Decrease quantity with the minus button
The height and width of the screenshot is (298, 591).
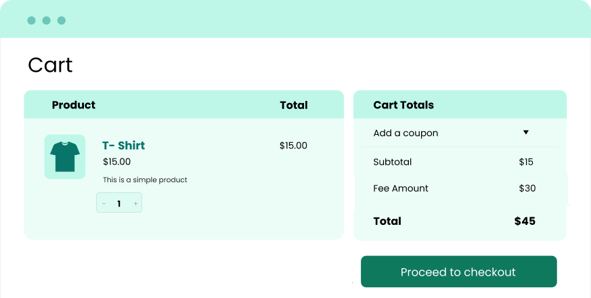104,203
